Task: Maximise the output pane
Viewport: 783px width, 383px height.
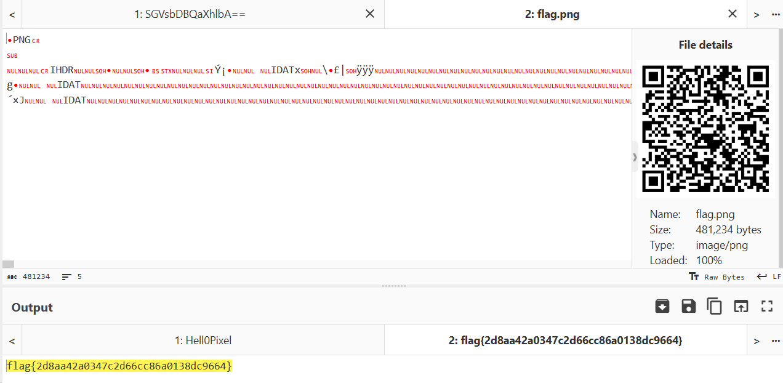Action: pos(766,306)
